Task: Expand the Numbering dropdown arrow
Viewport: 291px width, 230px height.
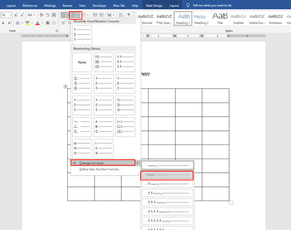Action: click(x=78, y=15)
